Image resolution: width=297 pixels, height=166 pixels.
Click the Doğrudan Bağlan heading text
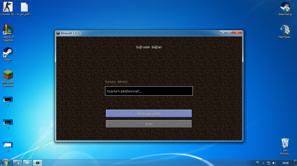[x=149, y=47]
